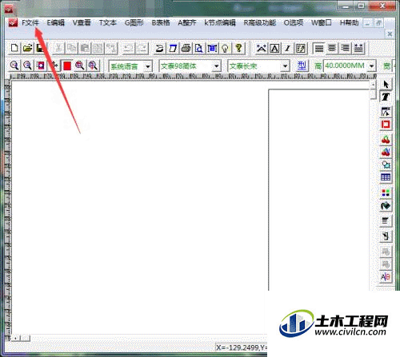
Task: Click the blue bracket frame toolbar icon
Action: point(212,49)
